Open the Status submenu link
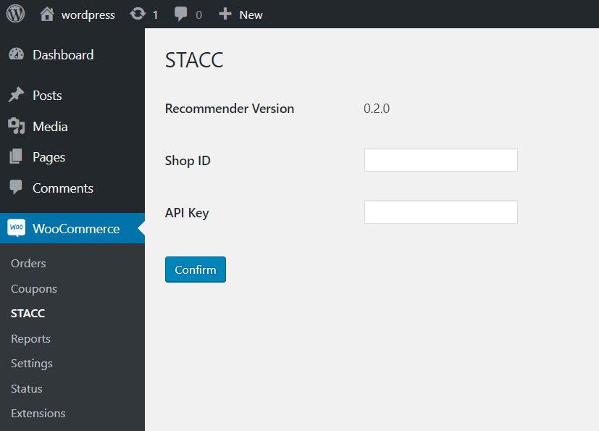The image size is (599, 431). [x=26, y=388]
